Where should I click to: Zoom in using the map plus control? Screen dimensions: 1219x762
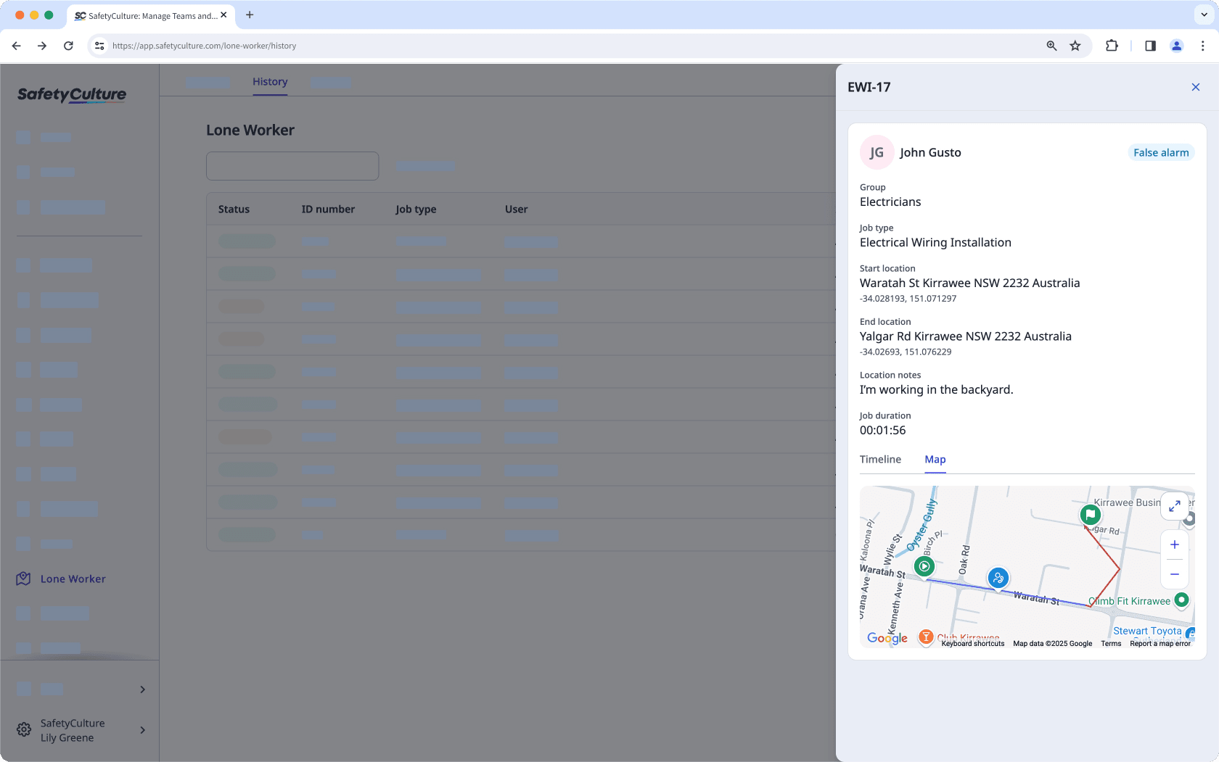[x=1174, y=544]
